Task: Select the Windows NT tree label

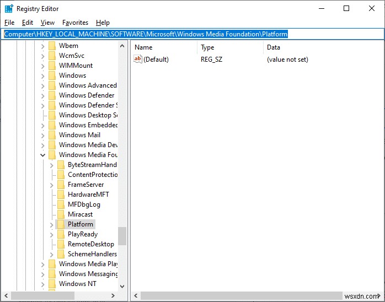Action: pyautogui.click(x=78, y=284)
